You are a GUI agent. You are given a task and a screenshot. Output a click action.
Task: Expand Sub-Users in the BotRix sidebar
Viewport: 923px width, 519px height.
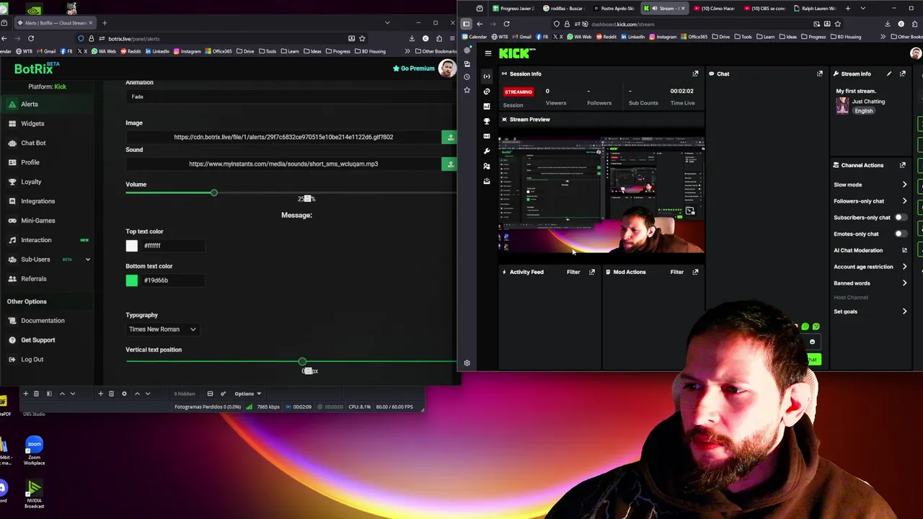point(88,259)
